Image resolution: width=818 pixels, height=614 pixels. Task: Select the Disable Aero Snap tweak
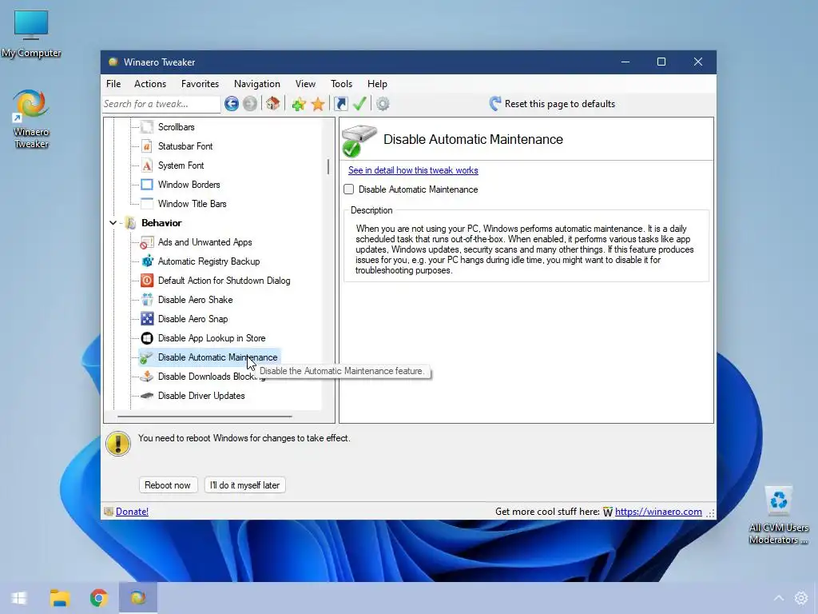point(193,319)
